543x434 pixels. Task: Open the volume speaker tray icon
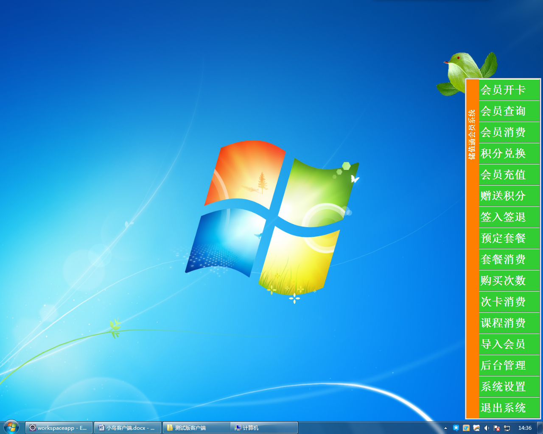coord(487,428)
